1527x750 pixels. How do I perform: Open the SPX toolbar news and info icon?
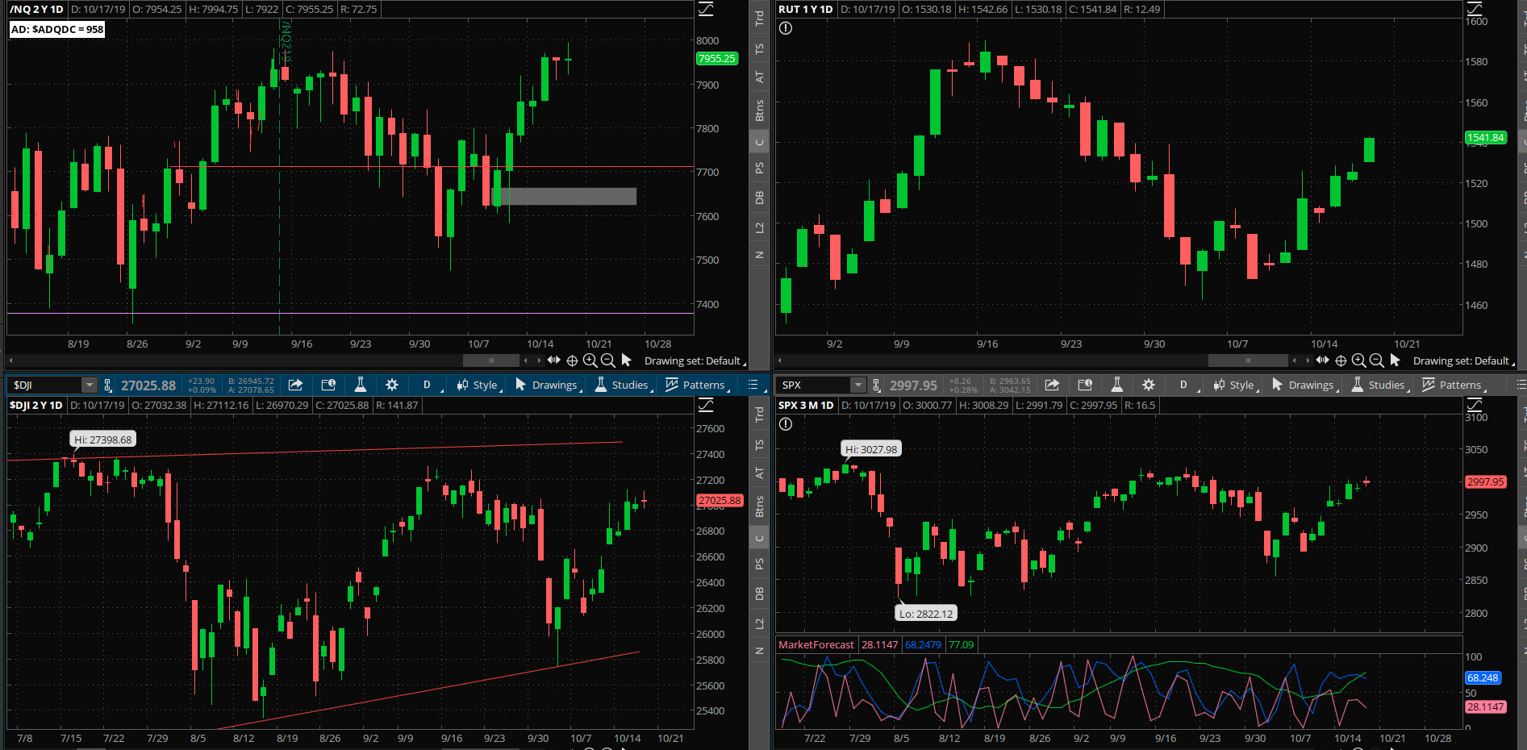click(1085, 385)
